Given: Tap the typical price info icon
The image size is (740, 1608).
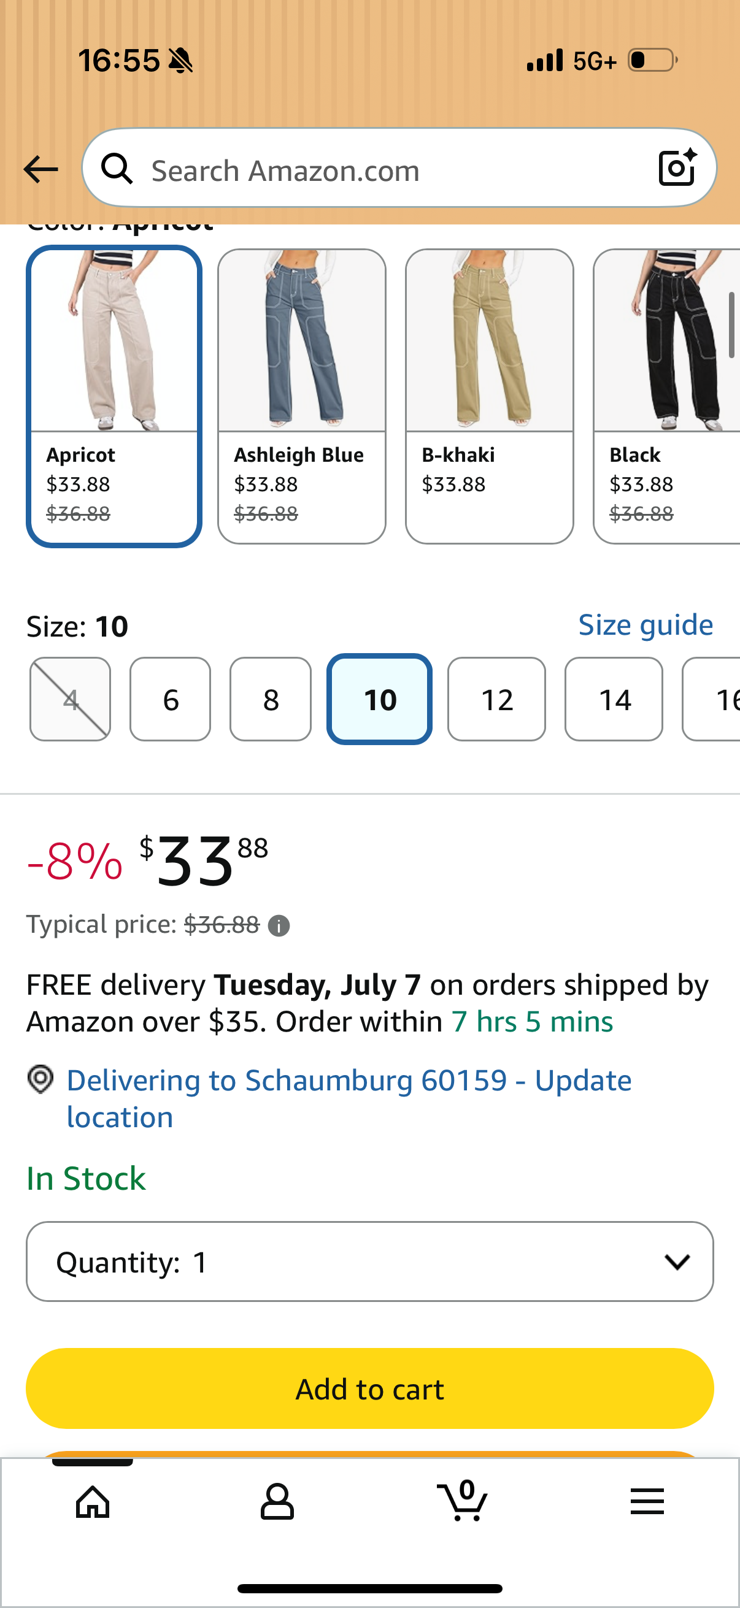Looking at the screenshot, I should point(279,925).
